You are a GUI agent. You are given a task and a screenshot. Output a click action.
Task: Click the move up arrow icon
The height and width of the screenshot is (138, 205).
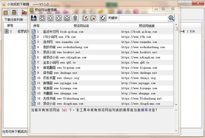(x=50, y=18)
